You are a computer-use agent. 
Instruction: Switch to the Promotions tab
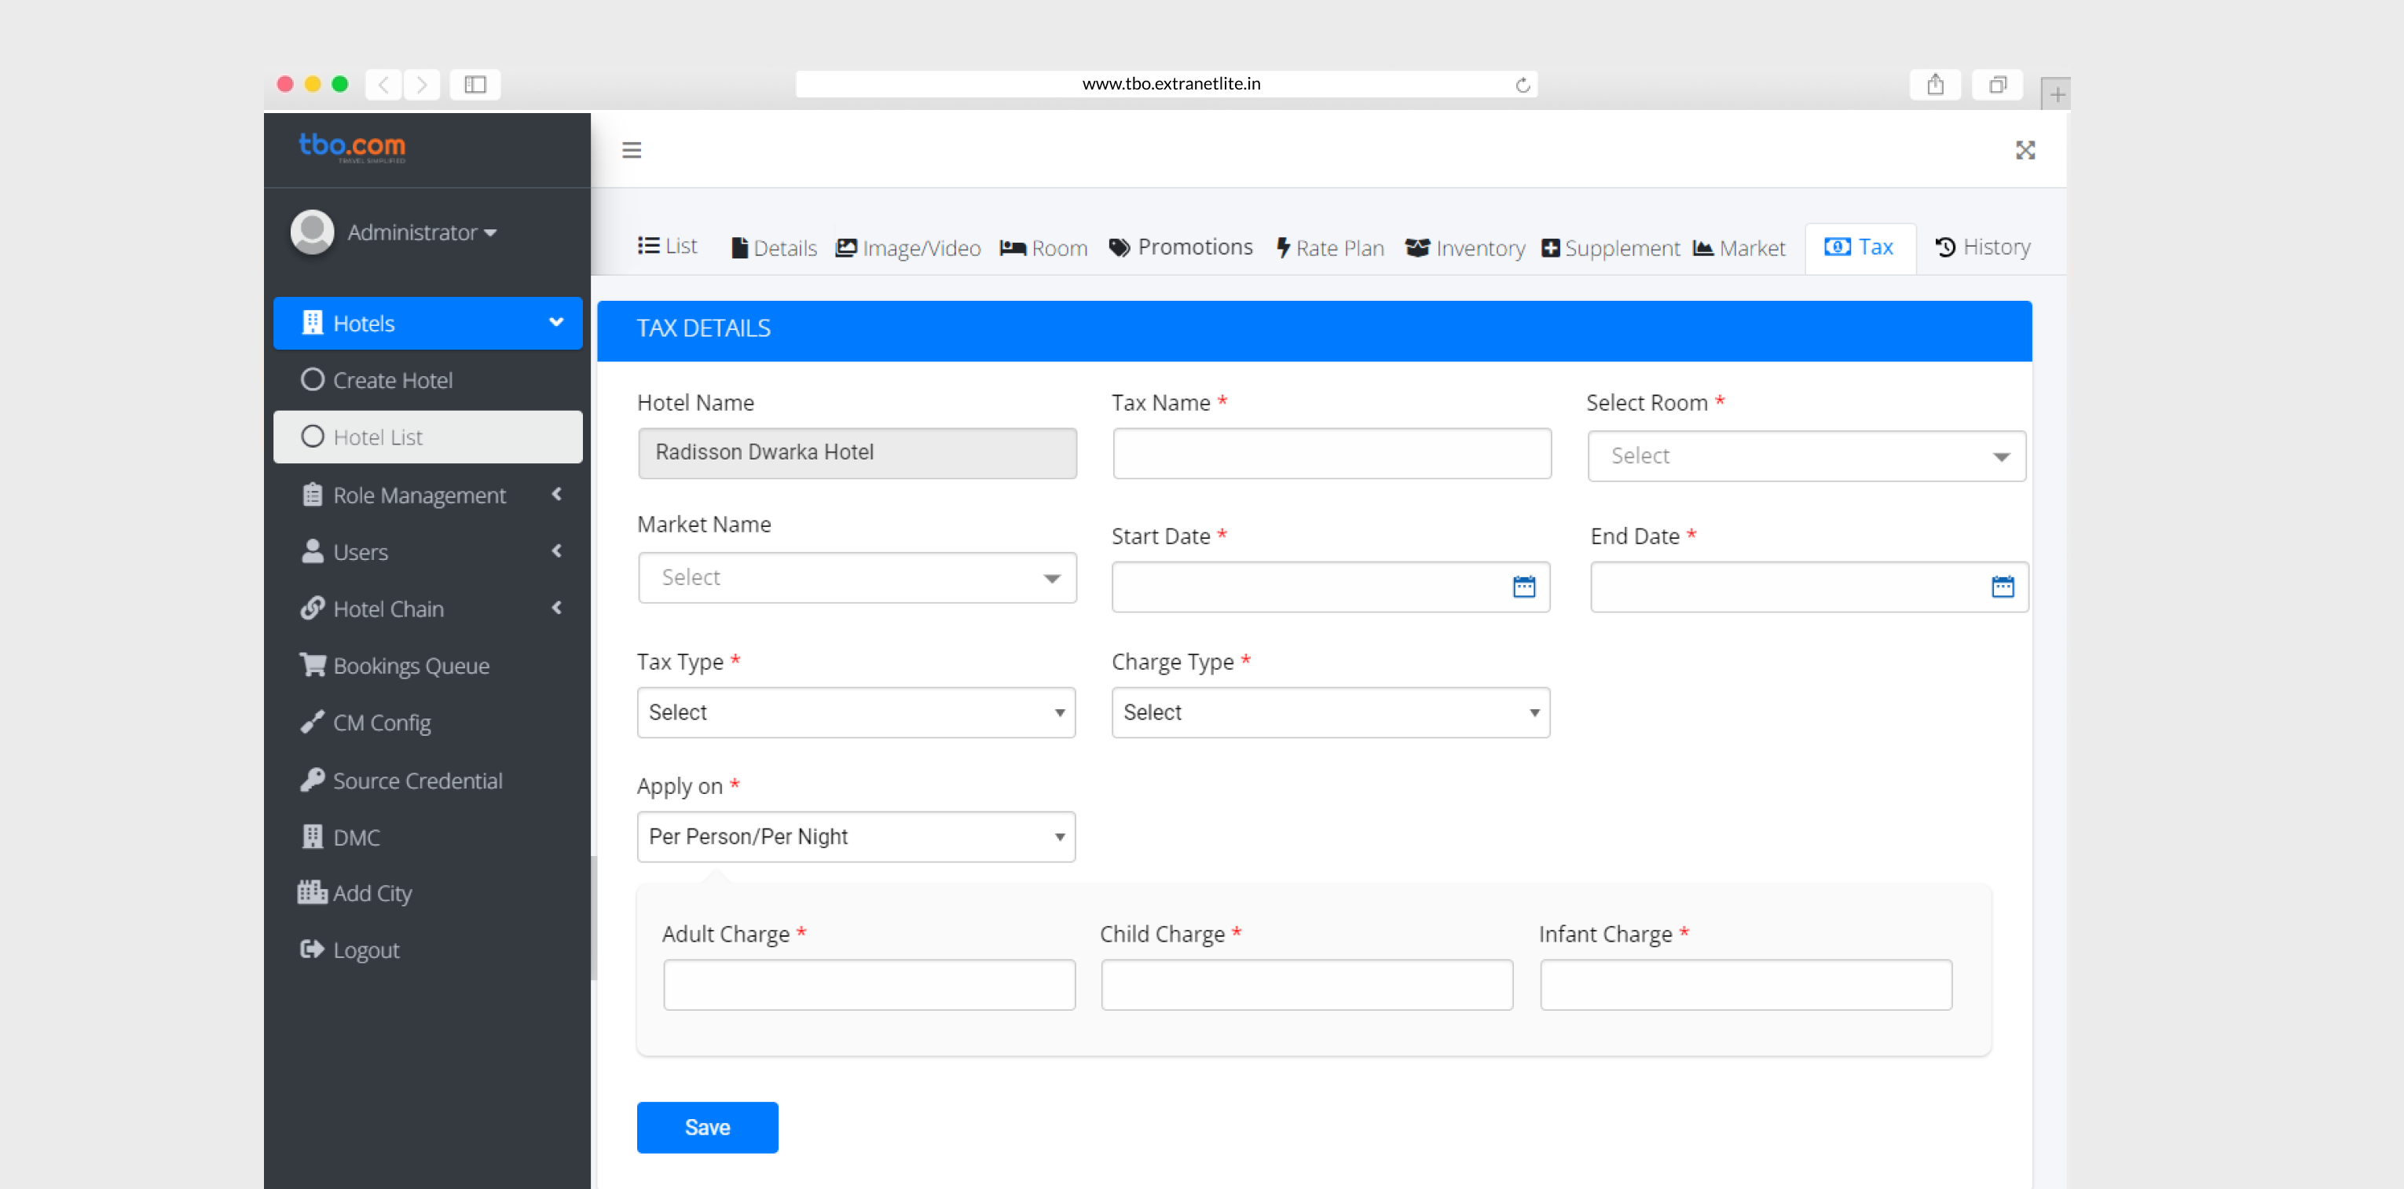(1181, 247)
